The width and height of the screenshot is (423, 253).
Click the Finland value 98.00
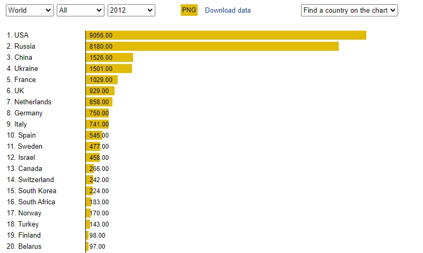point(97,235)
